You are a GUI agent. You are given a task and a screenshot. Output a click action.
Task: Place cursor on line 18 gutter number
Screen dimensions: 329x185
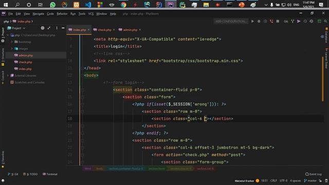70,119
